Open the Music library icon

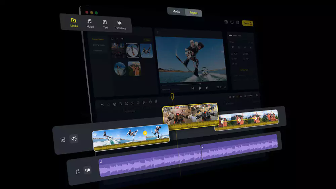click(x=90, y=23)
